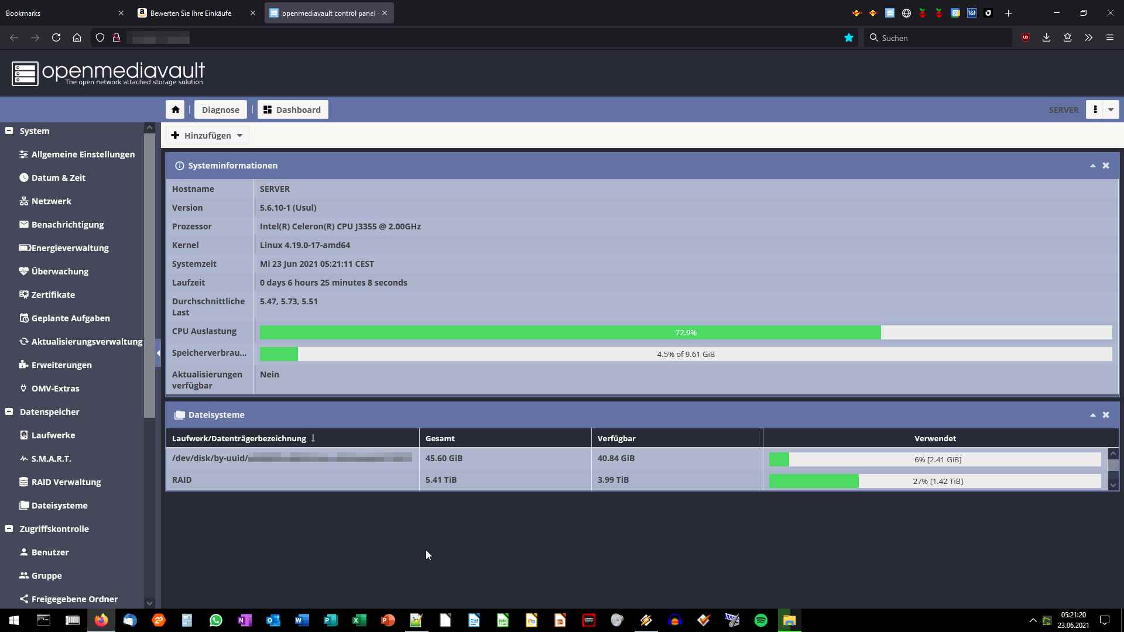This screenshot has height=632, width=1124.
Task: Click the sidebar collapse handle arrow
Action: pyautogui.click(x=158, y=353)
